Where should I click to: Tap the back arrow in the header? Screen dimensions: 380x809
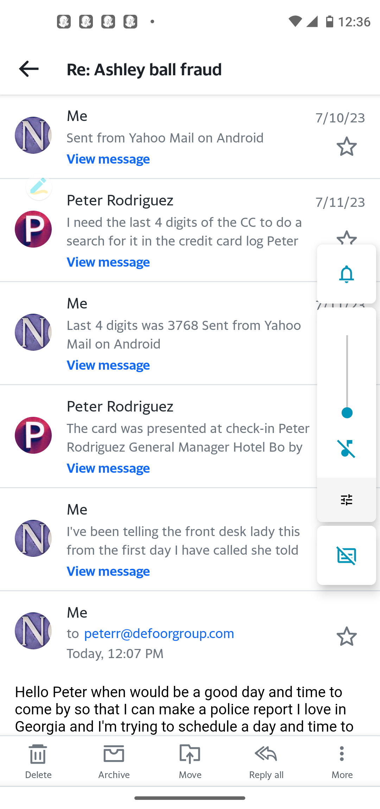[29, 69]
